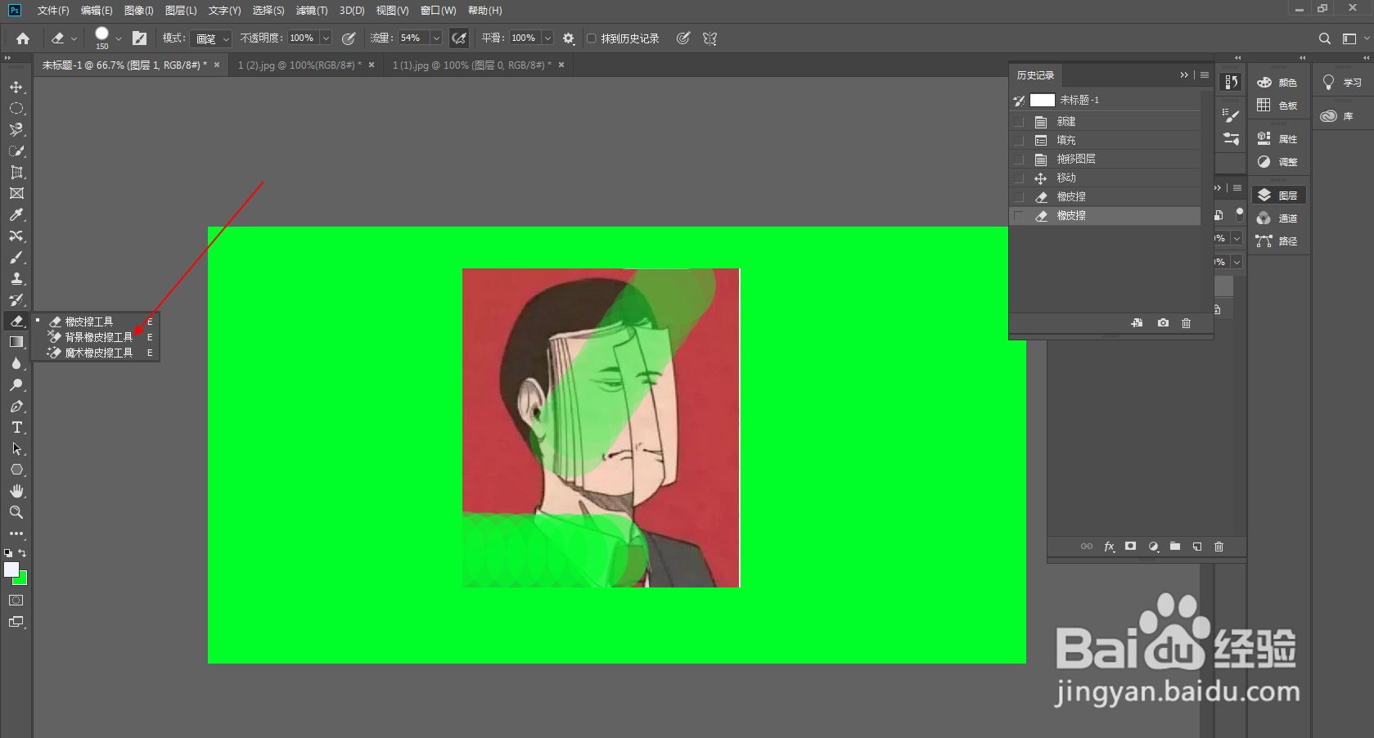
Task: Open the 库 panel button
Action: (1337, 116)
